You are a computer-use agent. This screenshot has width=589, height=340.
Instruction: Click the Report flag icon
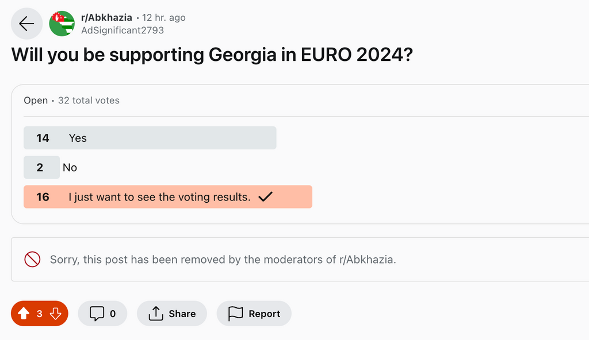[236, 314]
